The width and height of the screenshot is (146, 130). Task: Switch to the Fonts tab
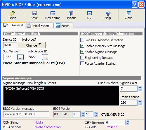64,26
